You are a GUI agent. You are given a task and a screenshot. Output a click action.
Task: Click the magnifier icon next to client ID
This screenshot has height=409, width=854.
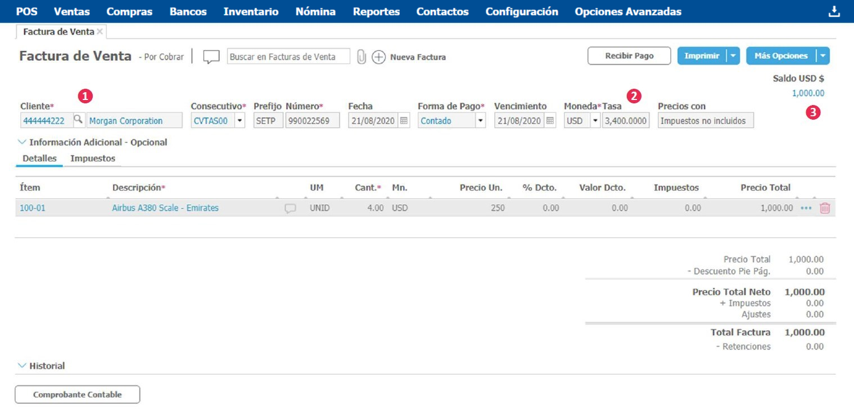(78, 120)
